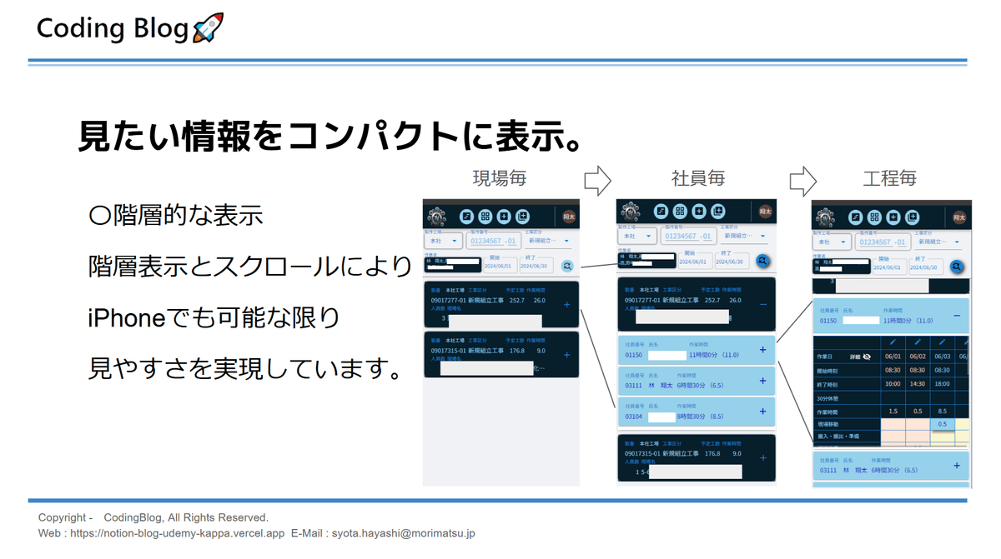This screenshot has height=559, width=1001.
Task: Open the notion-blog website link in footer
Action: [177, 533]
